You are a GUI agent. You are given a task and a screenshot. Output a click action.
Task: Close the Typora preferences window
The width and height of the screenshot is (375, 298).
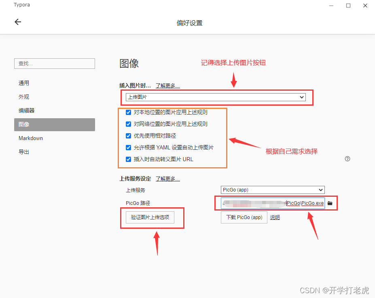coord(365,6)
